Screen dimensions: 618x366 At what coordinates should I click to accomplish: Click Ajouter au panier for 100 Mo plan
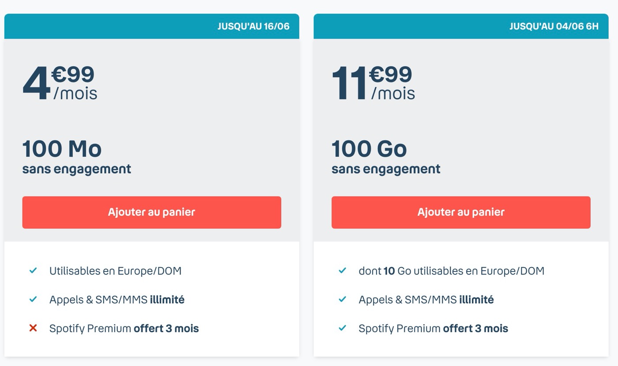(x=151, y=212)
